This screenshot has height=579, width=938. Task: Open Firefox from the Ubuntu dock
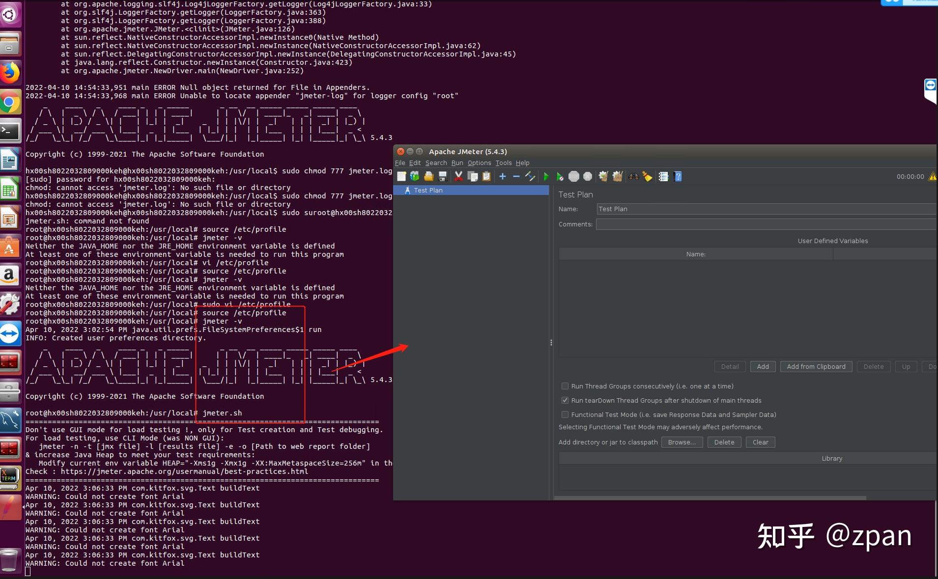10,73
